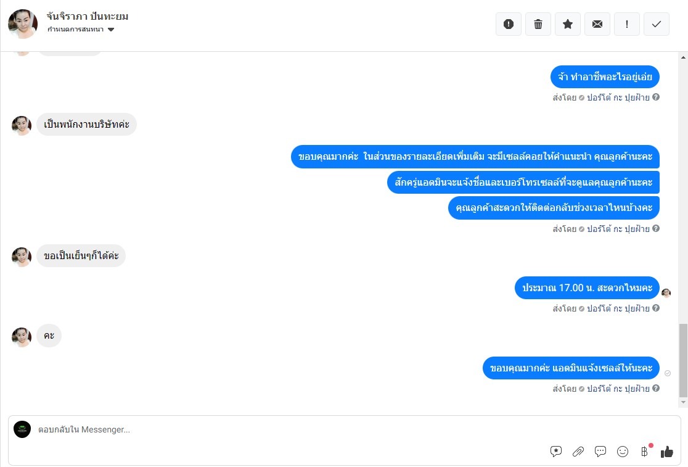Open the emoji picker

pyautogui.click(x=623, y=452)
